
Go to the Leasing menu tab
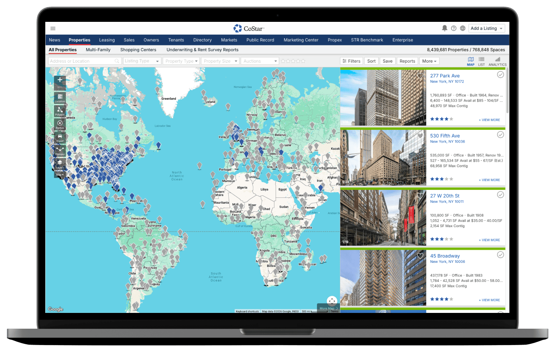click(x=107, y=40)
